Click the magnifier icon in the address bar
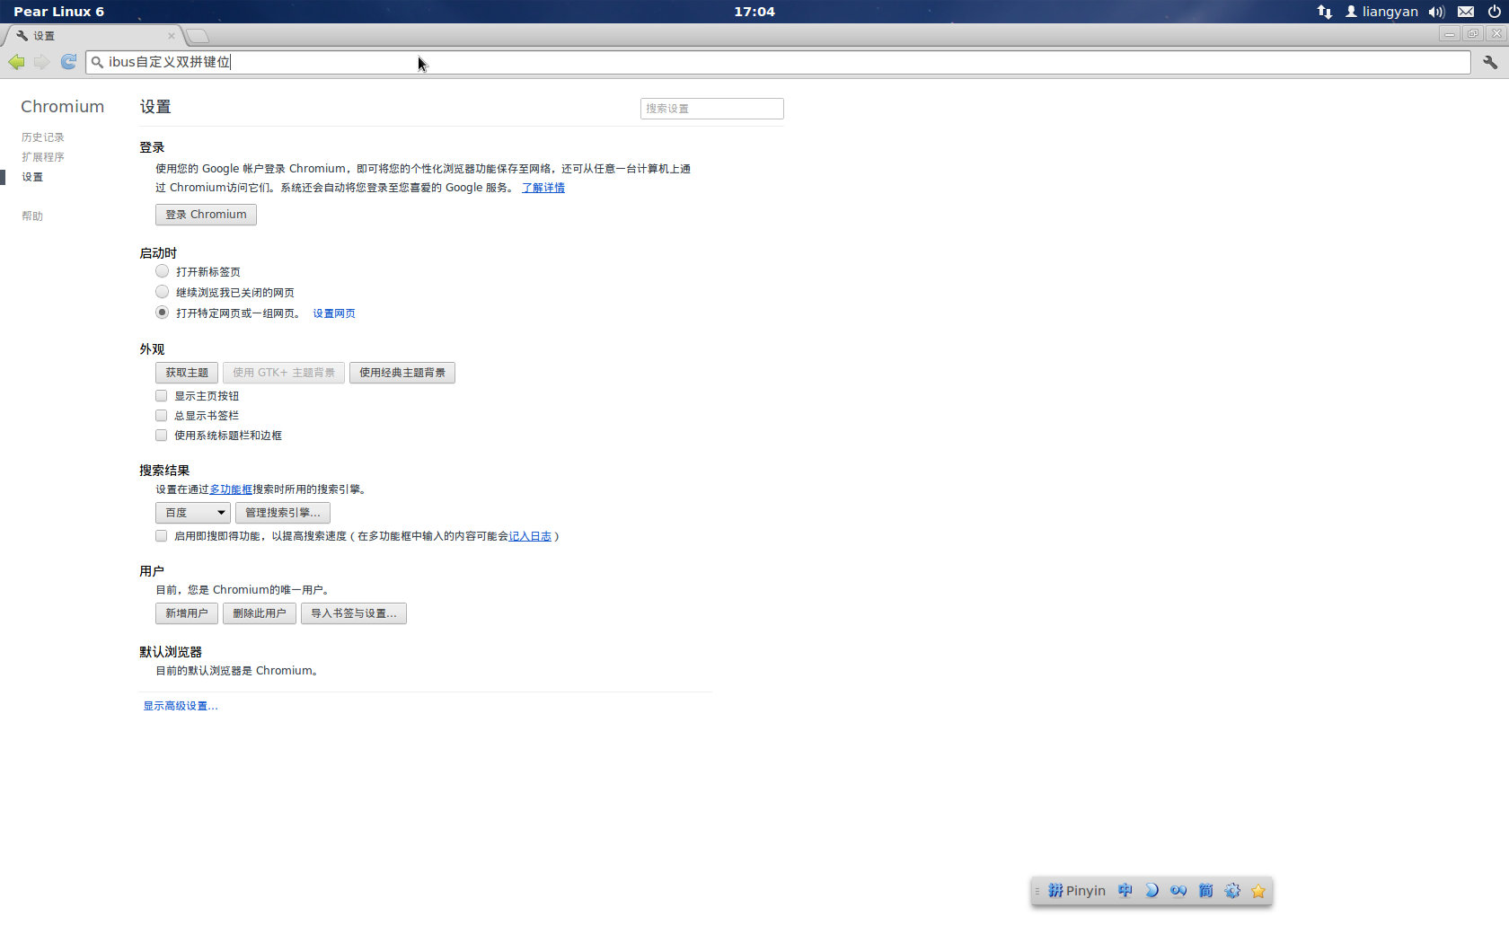 [x=97, y=62]
